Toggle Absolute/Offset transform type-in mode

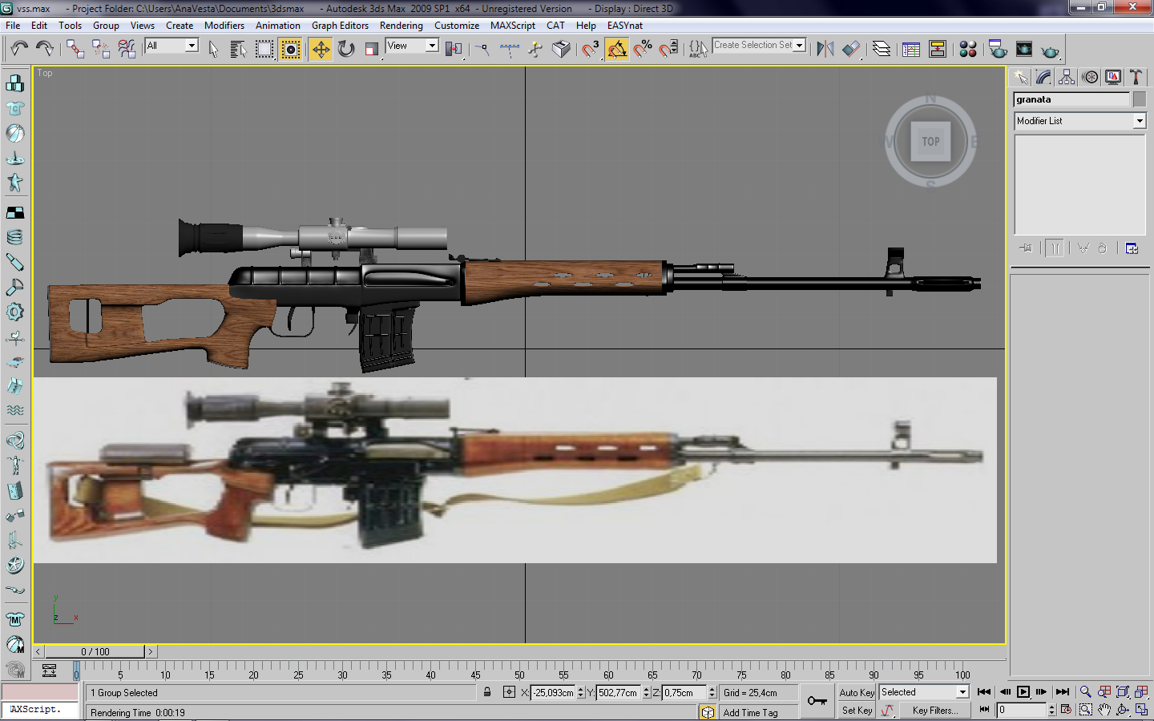pos(509,692)
